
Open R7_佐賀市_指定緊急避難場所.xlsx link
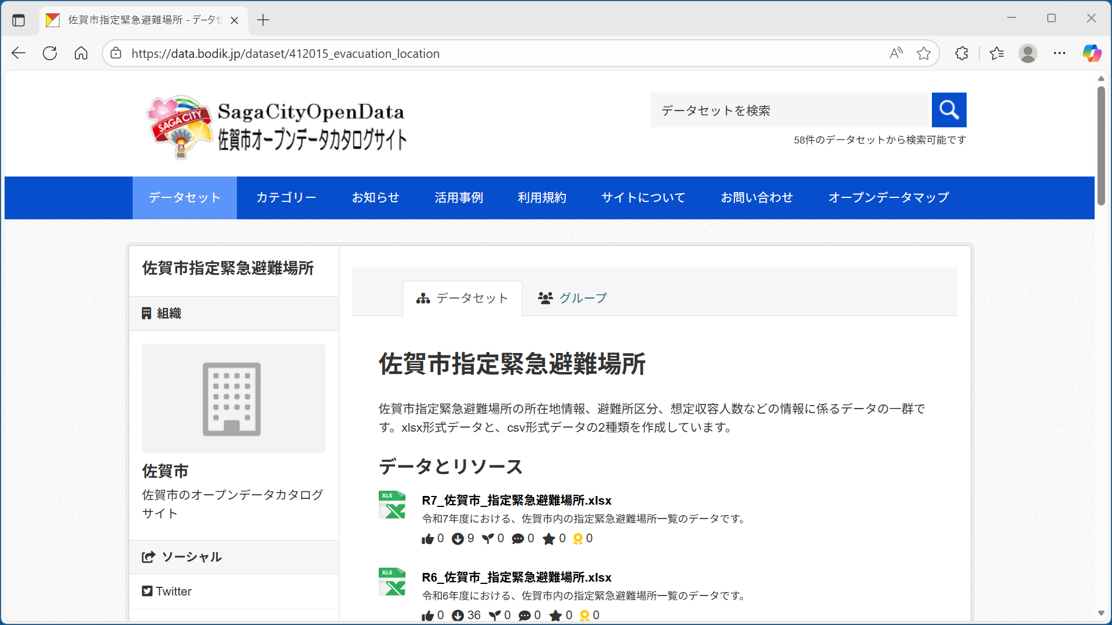[x=516, y=501]
